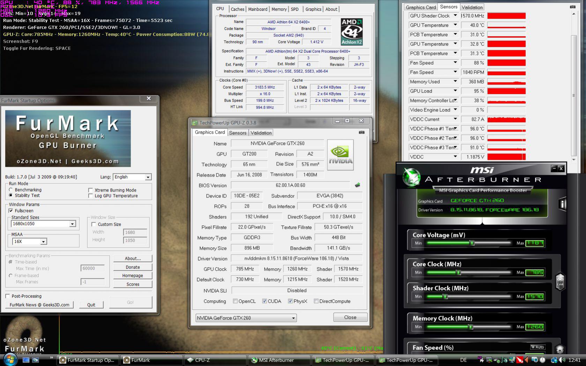Image resolution: width=586 pixels, height=366 pixels.
Task: Close the MSI Afterburner window
Action: [x=561, y=168]
